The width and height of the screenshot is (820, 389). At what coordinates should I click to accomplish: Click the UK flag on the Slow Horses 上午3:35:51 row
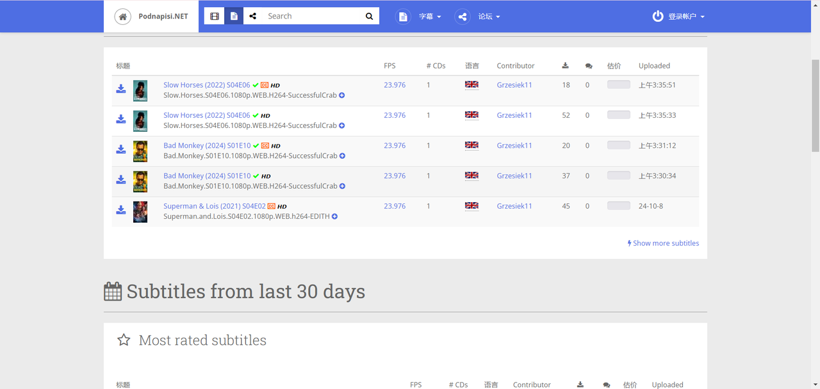(x=471, y=84)
